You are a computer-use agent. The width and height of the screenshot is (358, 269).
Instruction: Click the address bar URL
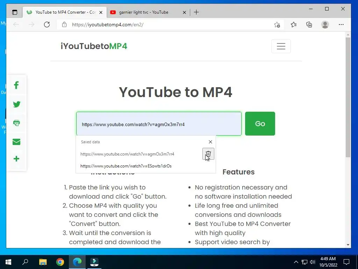(108, 25)
